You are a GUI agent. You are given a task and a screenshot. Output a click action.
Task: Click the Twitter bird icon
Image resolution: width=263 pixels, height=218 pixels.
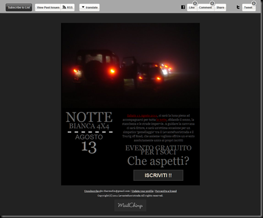click(238, 7)
